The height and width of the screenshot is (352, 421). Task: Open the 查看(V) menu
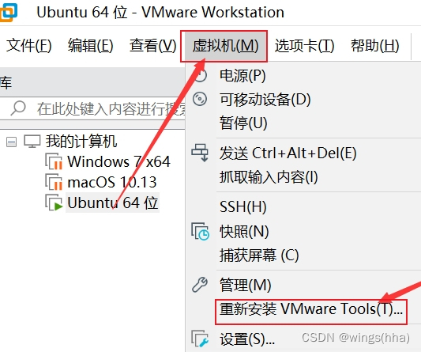pyautogui.click(x=152, y=45)
